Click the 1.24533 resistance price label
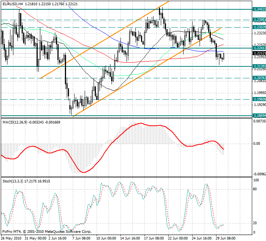 tap(259, 9)
